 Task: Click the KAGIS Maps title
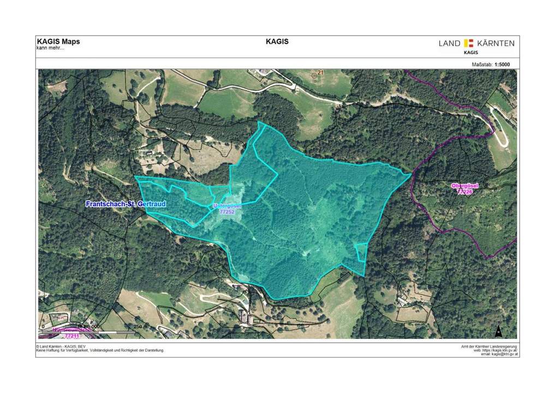click(57, 41)
